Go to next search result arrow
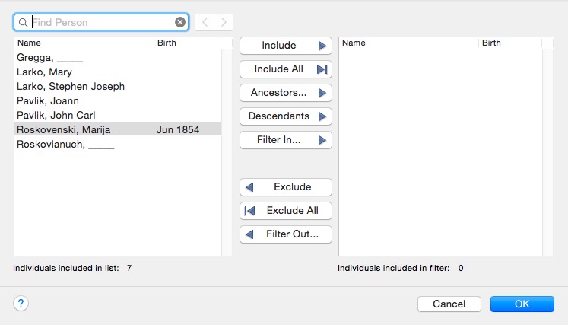The height and width of the screenshot is (325, 568). tap(224, 22)
